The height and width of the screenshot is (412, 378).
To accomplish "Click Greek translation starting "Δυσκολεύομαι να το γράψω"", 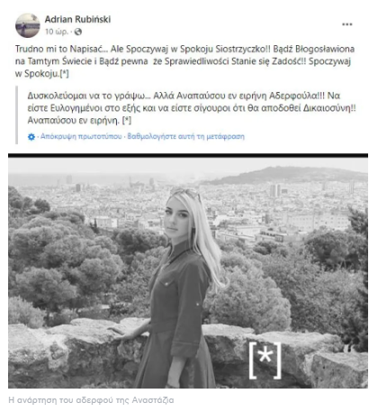I will coord(192,108).
